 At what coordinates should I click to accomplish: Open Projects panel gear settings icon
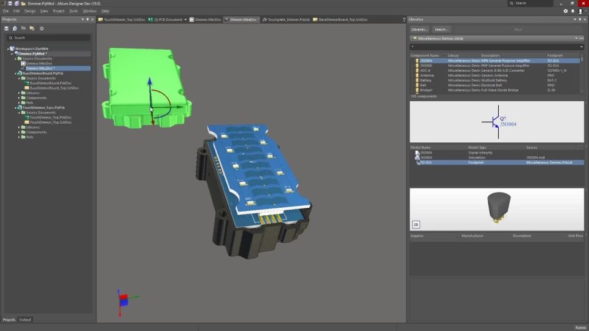click(x=42, y=29)
